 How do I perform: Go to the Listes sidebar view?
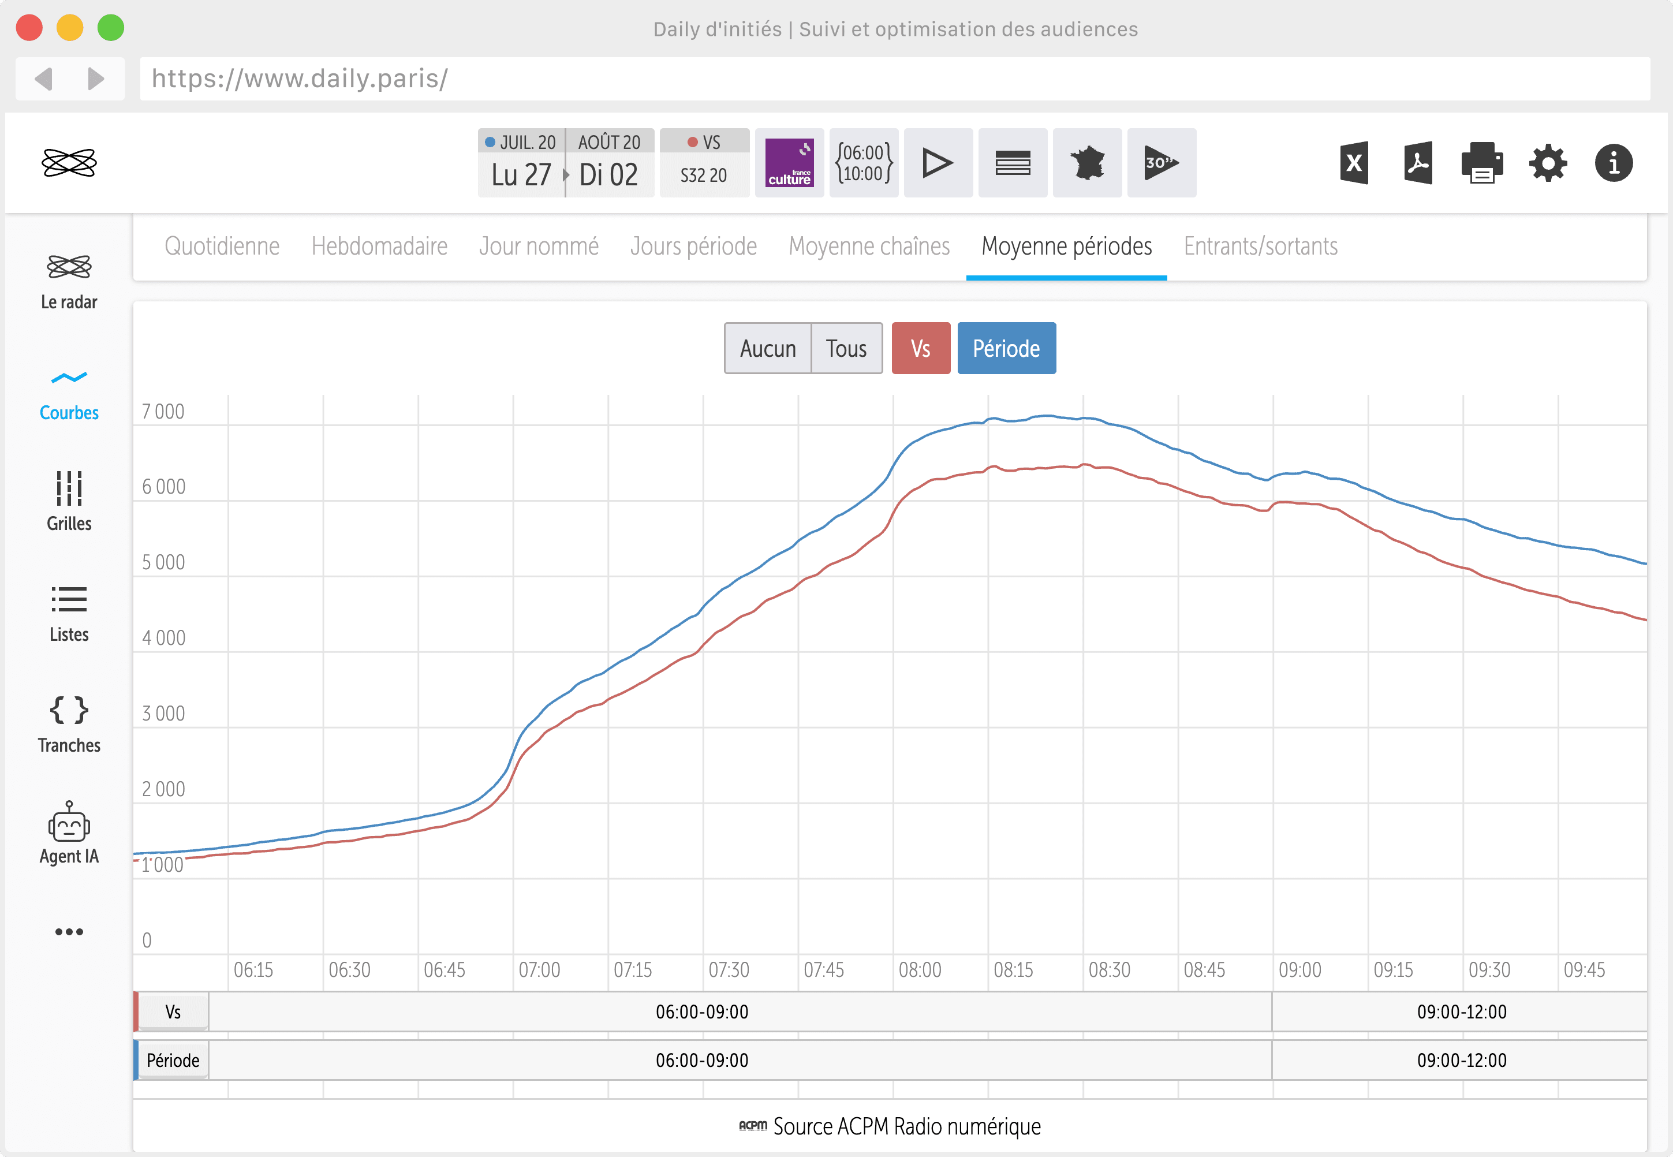[x=69, y=613]
